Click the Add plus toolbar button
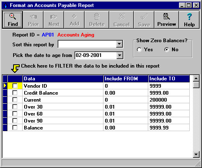The height and width of the screenshot is (168, 202). click(74, 20)
